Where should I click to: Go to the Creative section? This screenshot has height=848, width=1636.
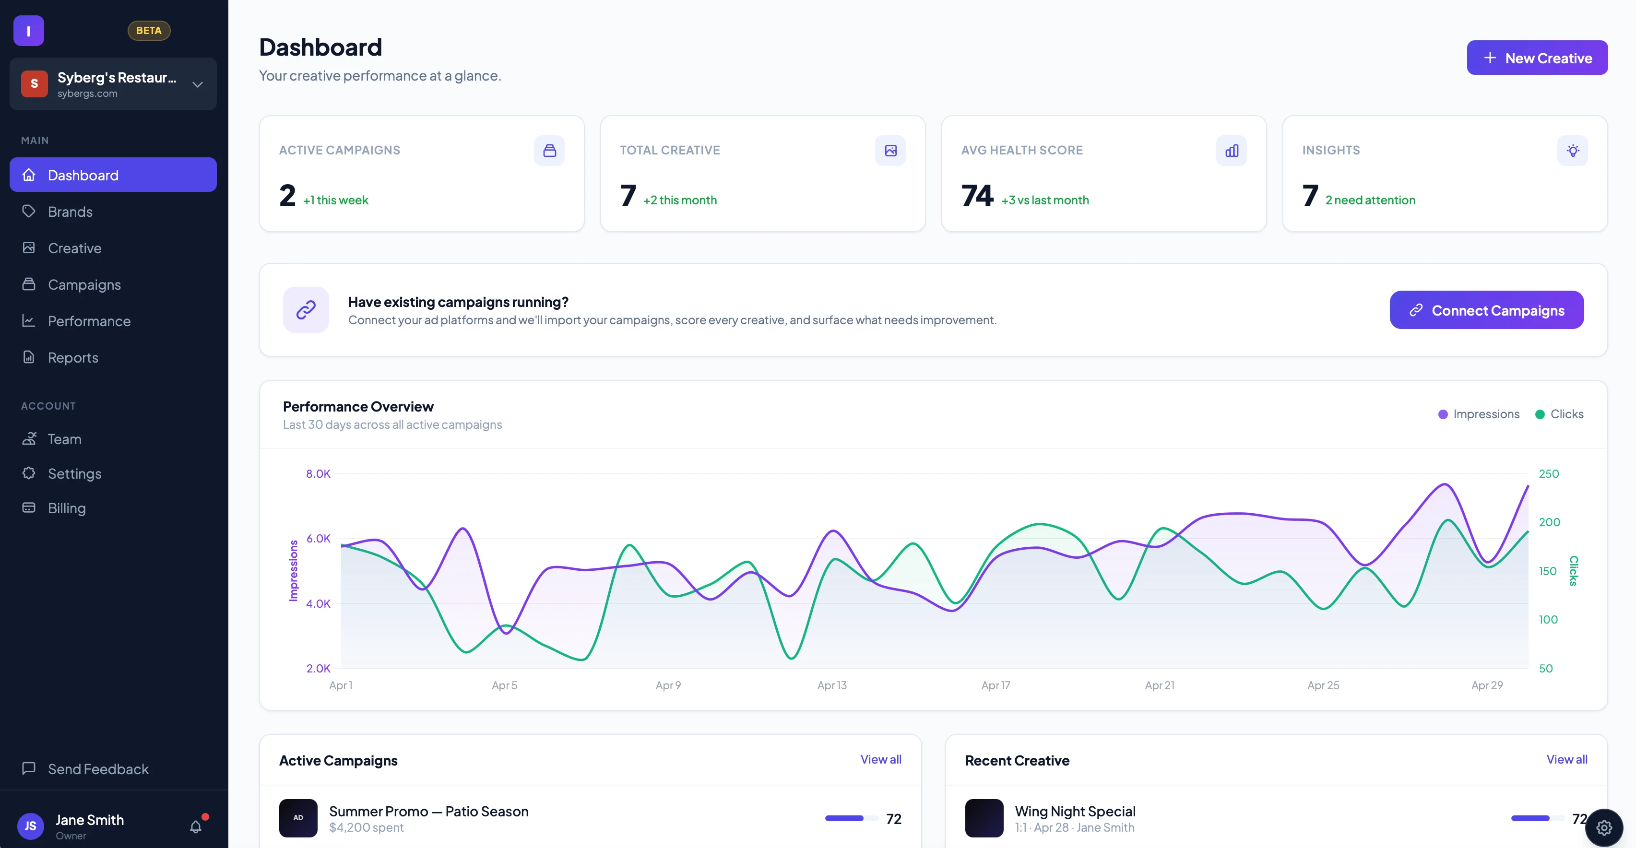113,247
